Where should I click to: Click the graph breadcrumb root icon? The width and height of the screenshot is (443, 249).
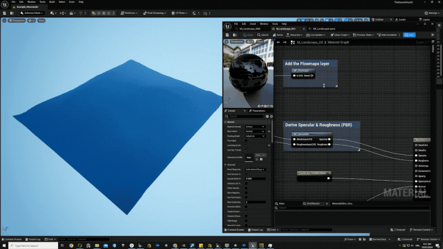pos(293,43)
